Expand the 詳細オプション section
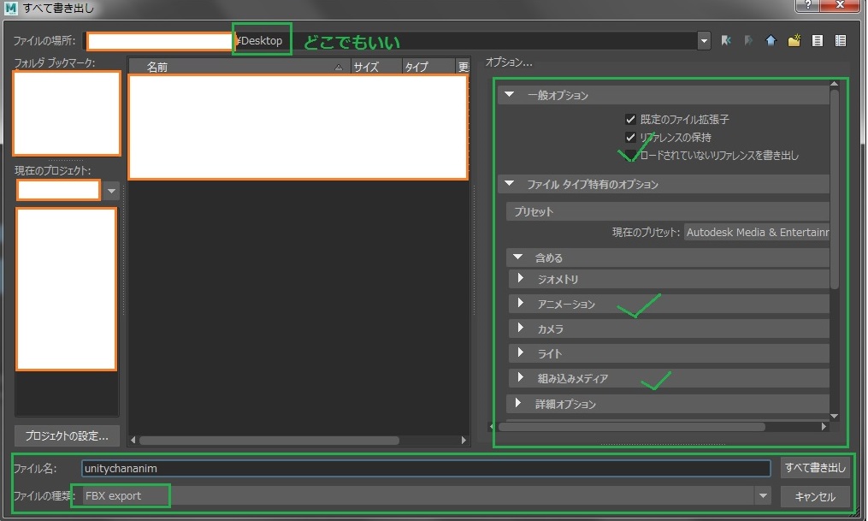This screenshot has width=868, height=521. [517, 403]
